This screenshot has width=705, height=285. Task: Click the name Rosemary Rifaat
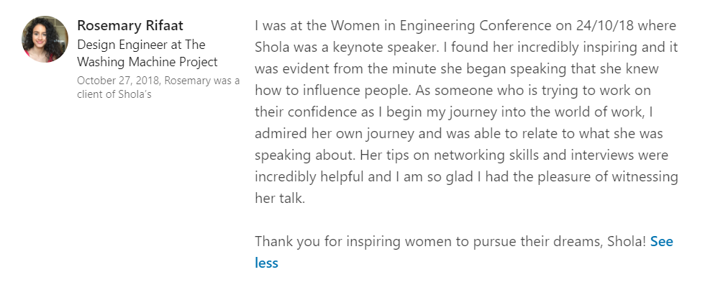(130, 26)
